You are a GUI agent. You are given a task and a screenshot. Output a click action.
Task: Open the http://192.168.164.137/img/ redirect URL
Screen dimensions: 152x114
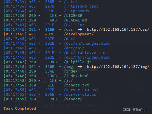(x=118, y=67)
